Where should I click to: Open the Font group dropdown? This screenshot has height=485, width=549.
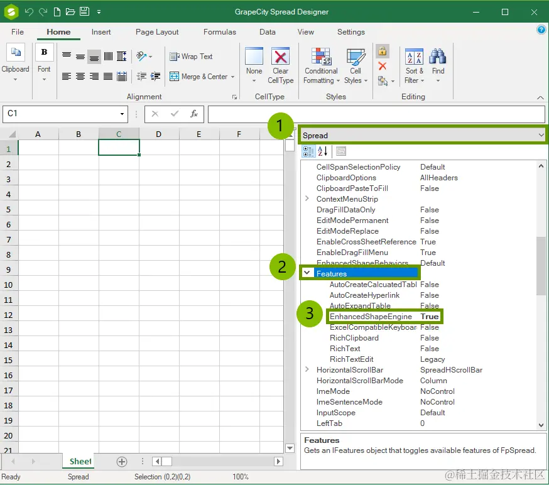pyautogui.click(x=44, y=63)
